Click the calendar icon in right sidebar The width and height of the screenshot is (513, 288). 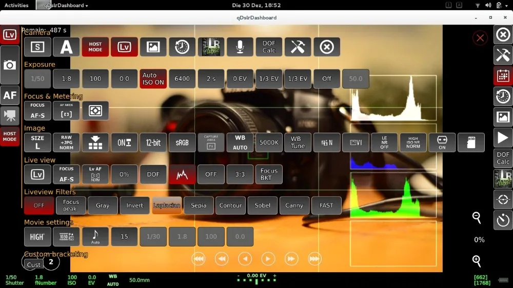[x=503, y=75]
